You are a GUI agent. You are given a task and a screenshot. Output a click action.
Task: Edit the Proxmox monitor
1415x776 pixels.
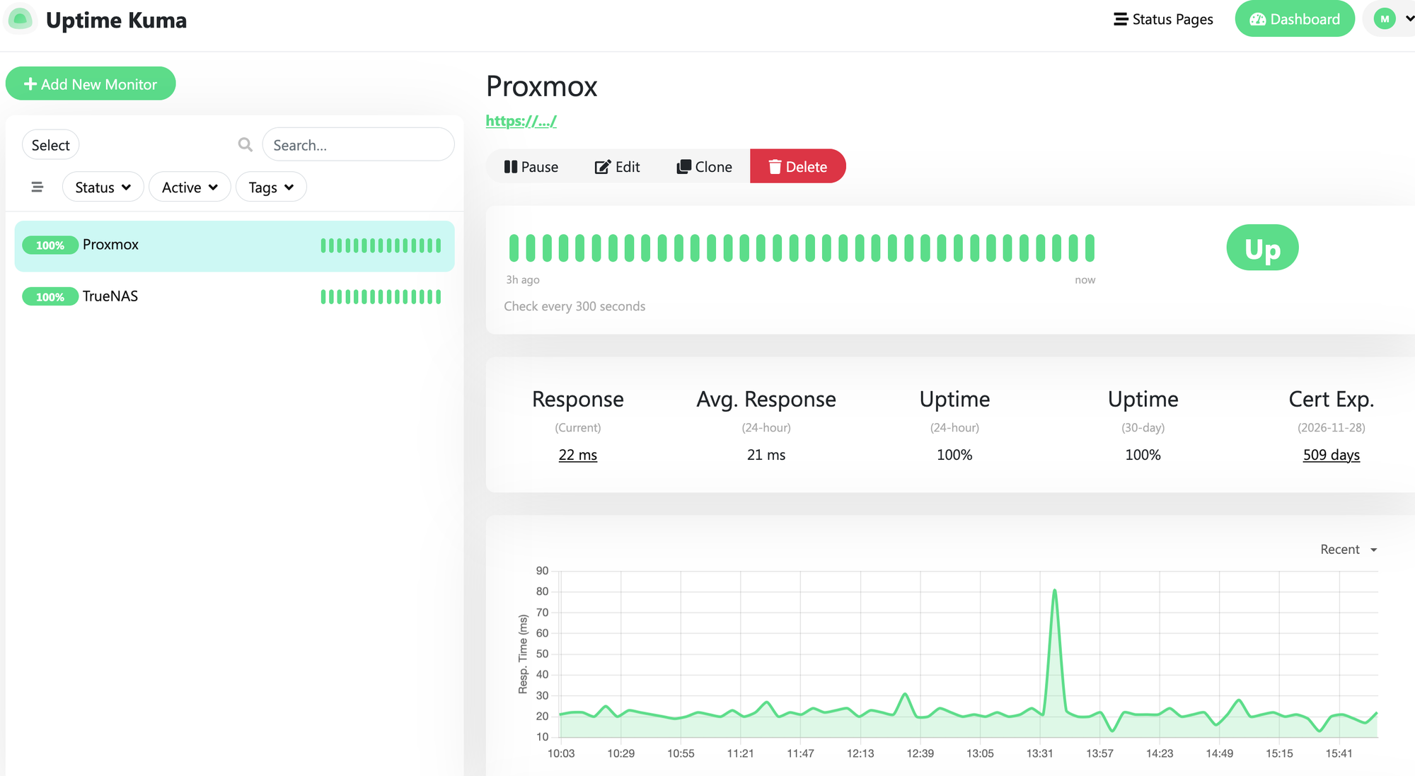(x=617, y=167)
